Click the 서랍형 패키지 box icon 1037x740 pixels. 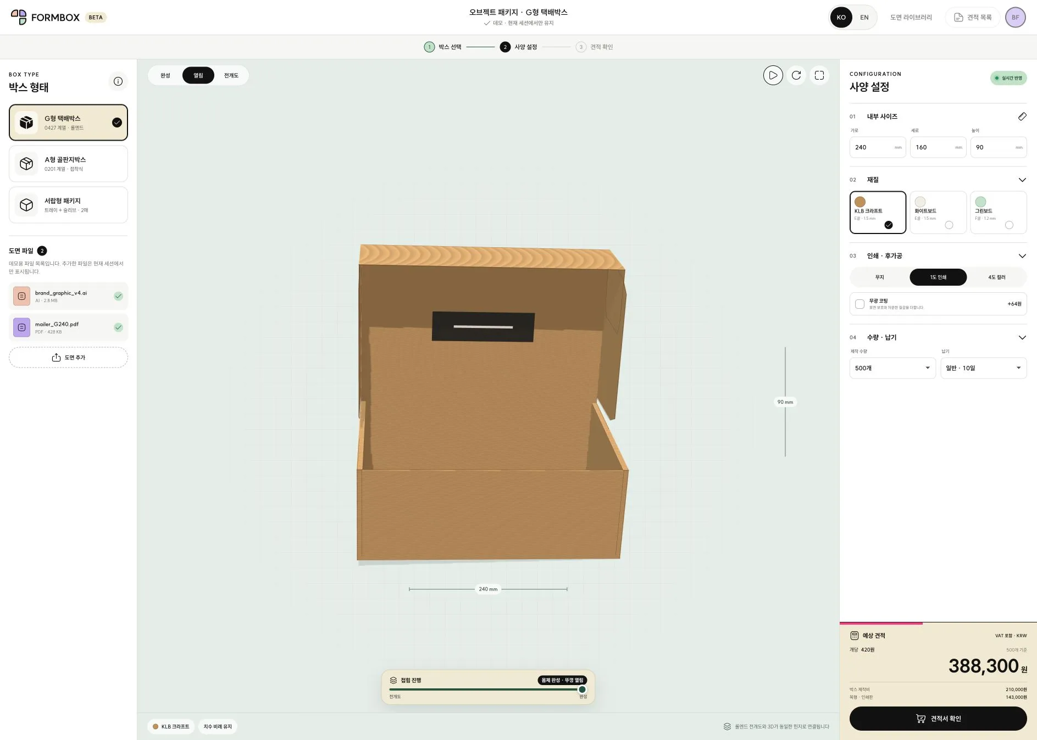point(26,205)
